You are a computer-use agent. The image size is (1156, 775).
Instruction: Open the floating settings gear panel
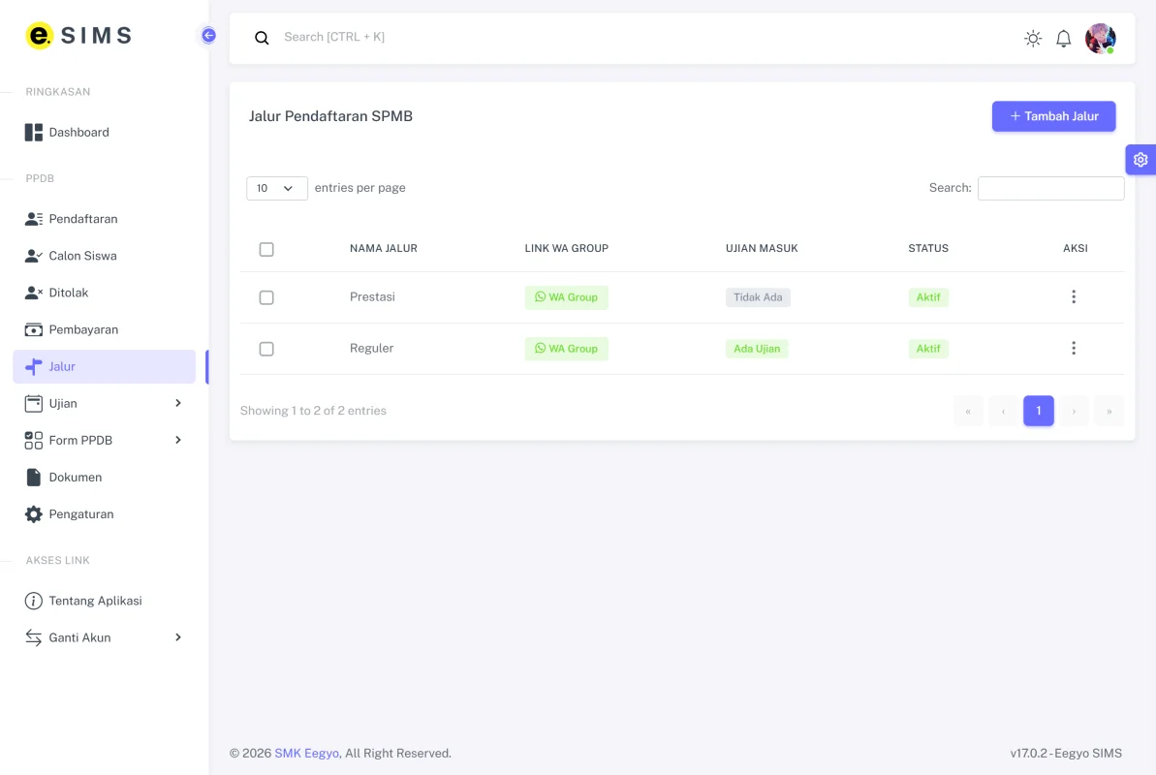tap(1140, 159)
